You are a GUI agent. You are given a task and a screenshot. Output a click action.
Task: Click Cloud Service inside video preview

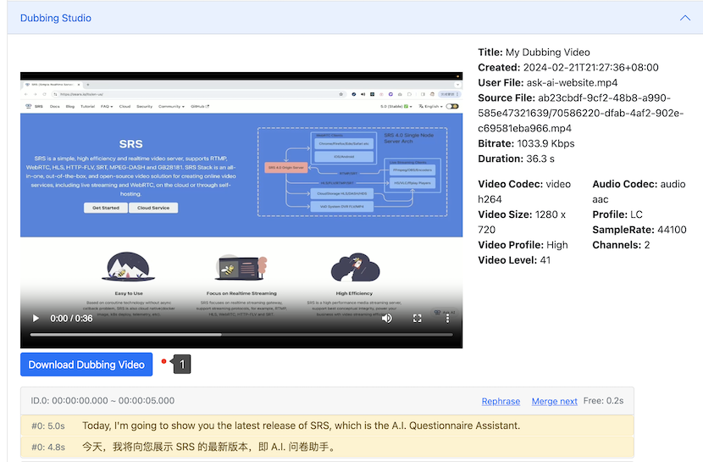pyautogui.click(x=152, y=208)
